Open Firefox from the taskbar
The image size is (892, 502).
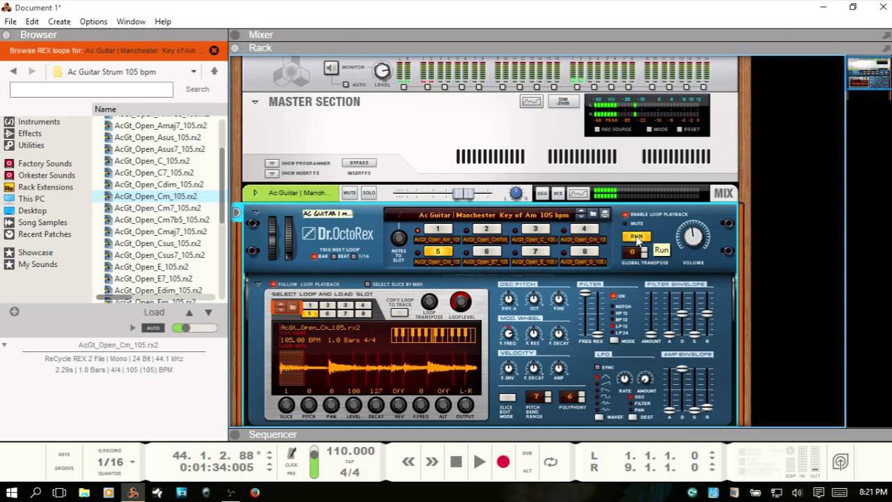click(x=255, y=493)
